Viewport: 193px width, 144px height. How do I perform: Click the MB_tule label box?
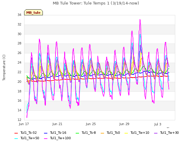tap(33, 12)
